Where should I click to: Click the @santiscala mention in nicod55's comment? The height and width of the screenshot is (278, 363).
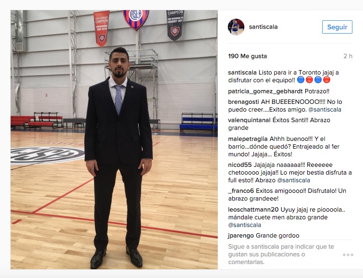293,180
